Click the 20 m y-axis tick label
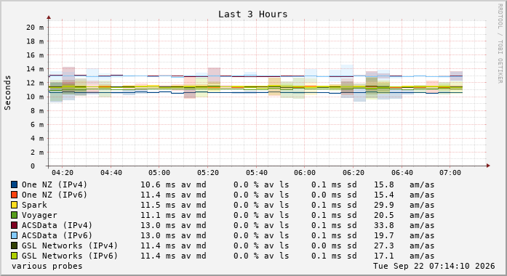The height and width of the screenshot is (276, 507). point(35,28)
